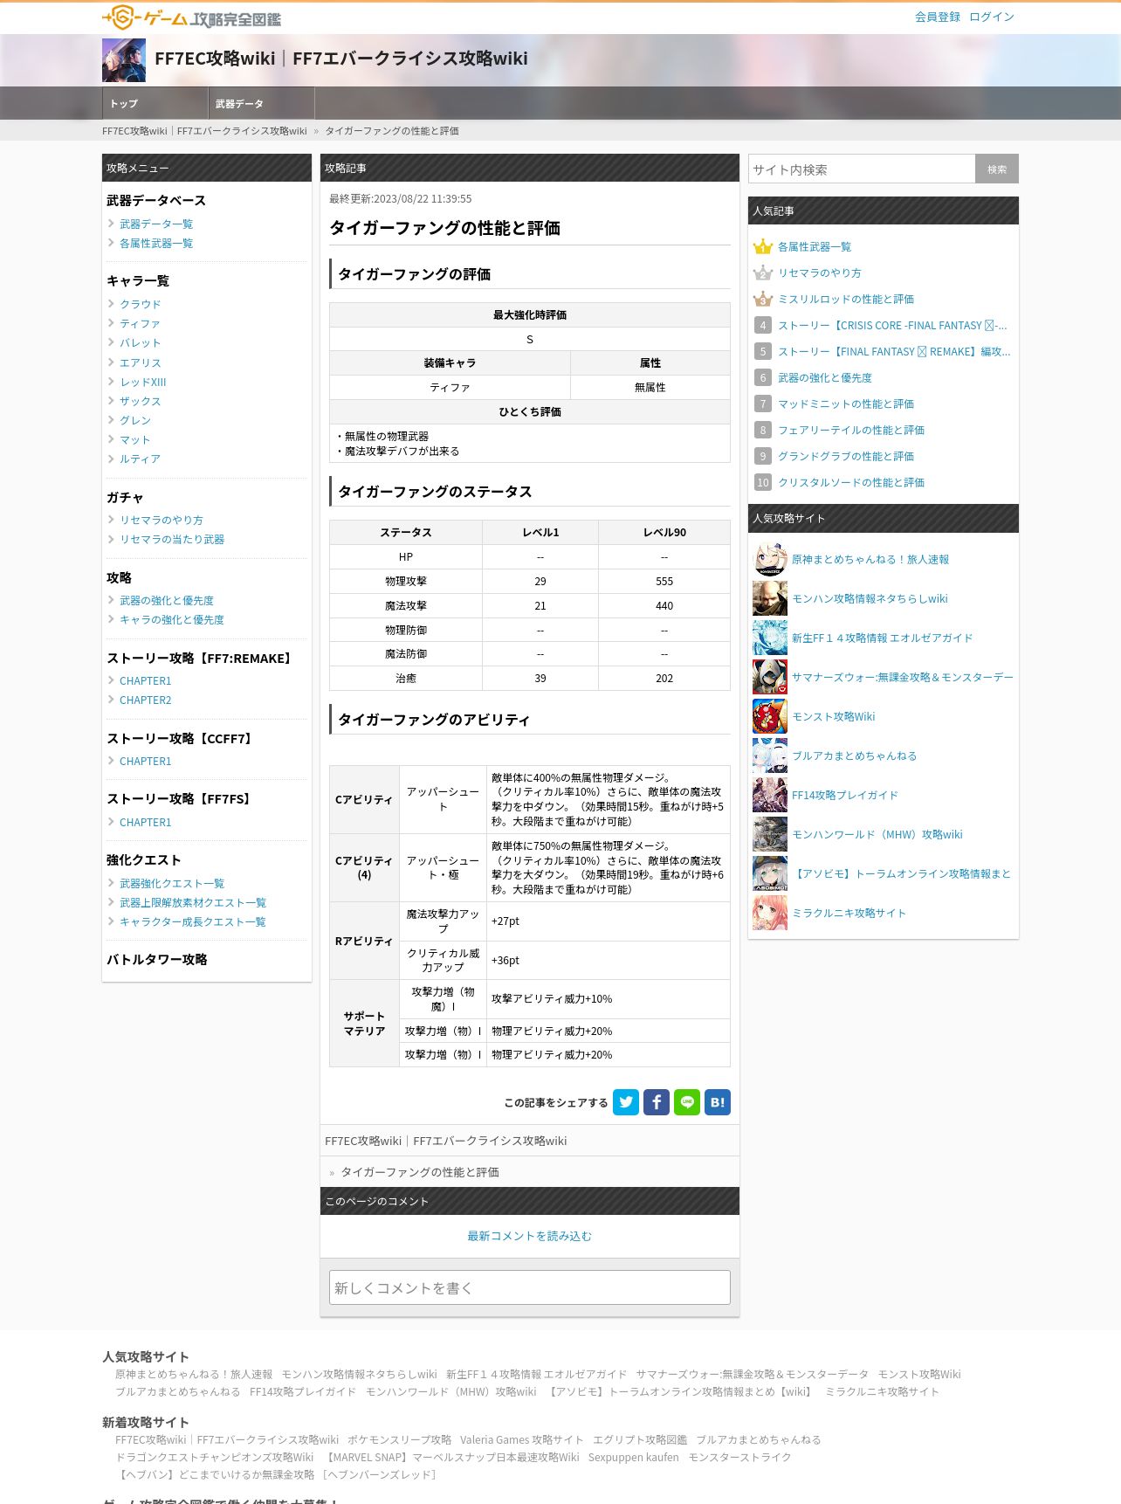Viewport: 1121px width, 1504px height.
Task: Click 会員登録 link in header
Action: (938, 17)
